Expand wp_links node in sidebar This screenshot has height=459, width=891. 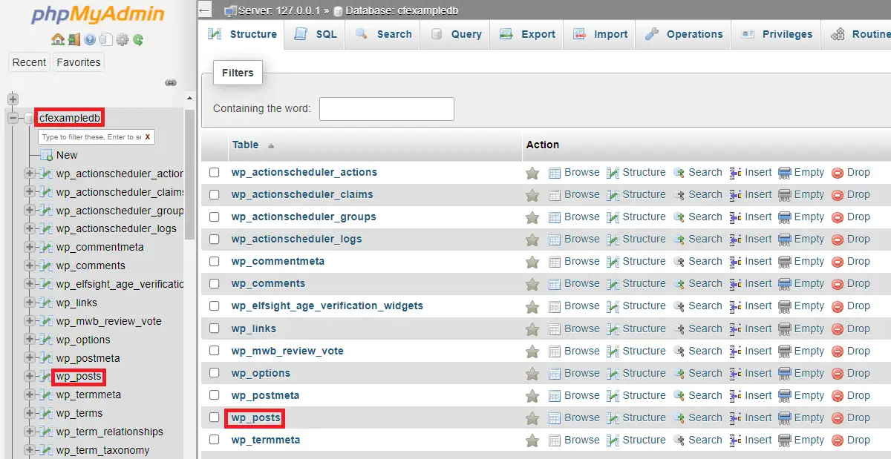pyautogui.click(x=30, y=303)
